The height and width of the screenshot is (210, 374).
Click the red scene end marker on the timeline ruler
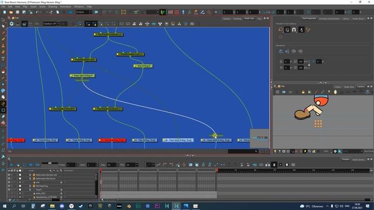pos(217,170)
